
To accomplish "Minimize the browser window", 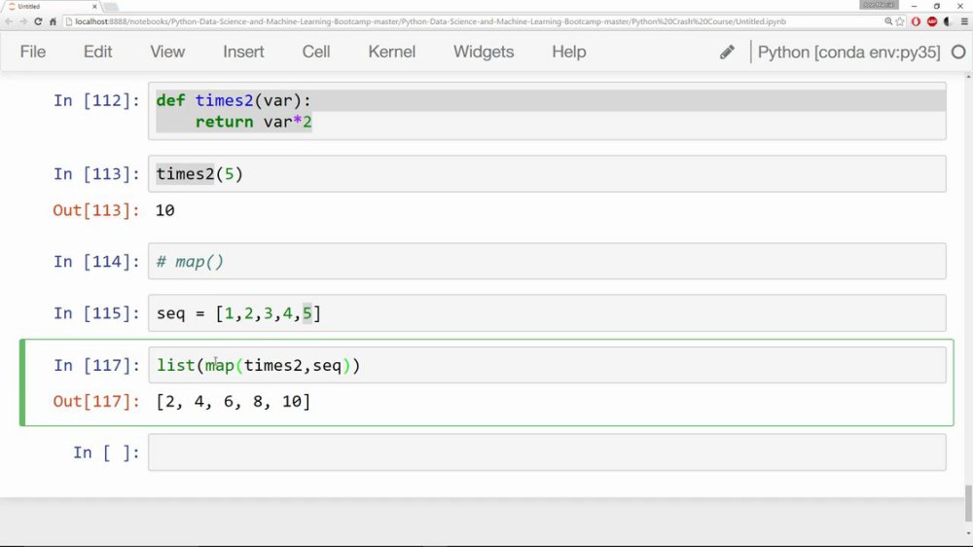I will point(914,6).
